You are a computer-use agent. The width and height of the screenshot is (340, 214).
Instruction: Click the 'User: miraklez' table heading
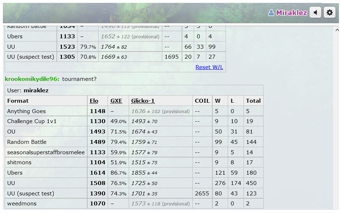28,91
